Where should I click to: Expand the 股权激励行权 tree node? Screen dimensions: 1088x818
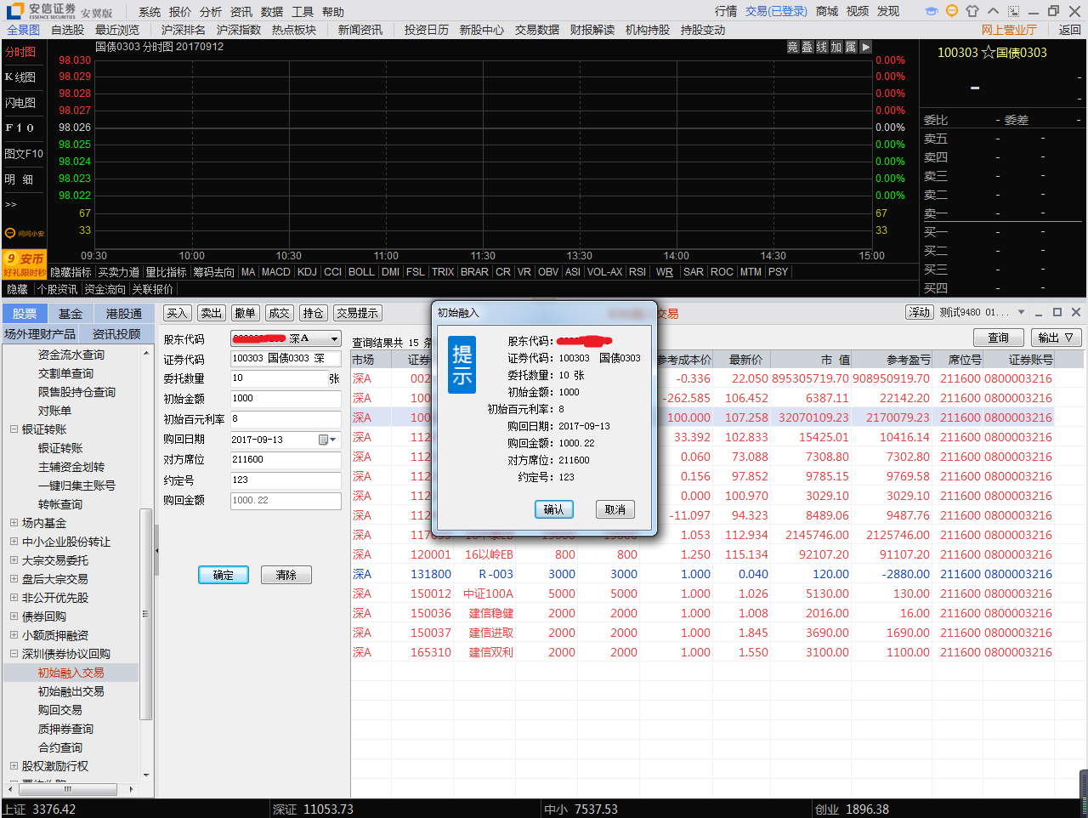click(x=14, y=766)
